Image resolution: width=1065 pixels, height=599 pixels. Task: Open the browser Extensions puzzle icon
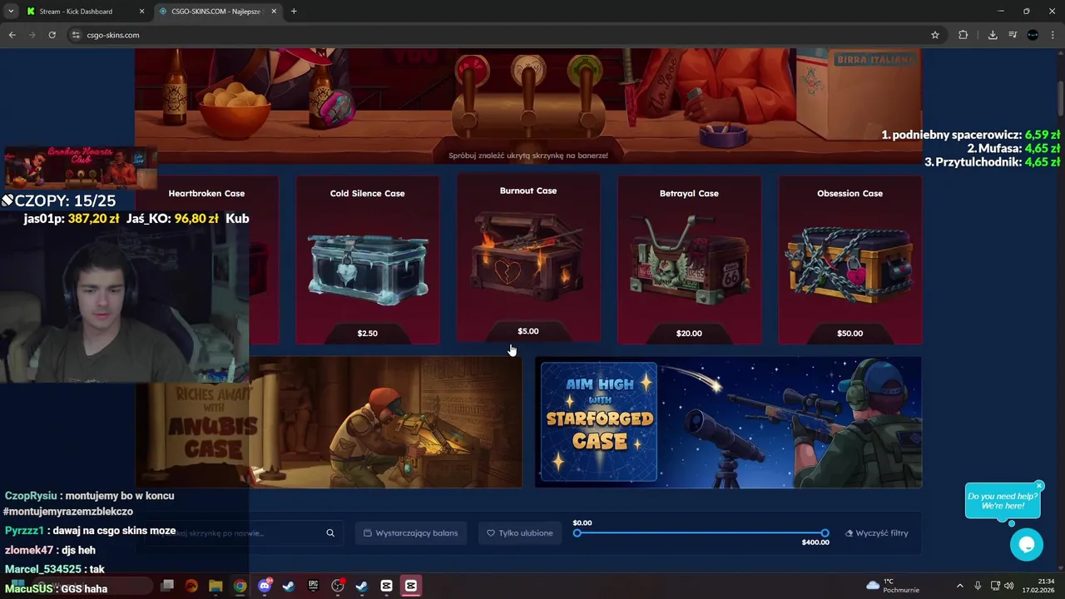[963, 35]
